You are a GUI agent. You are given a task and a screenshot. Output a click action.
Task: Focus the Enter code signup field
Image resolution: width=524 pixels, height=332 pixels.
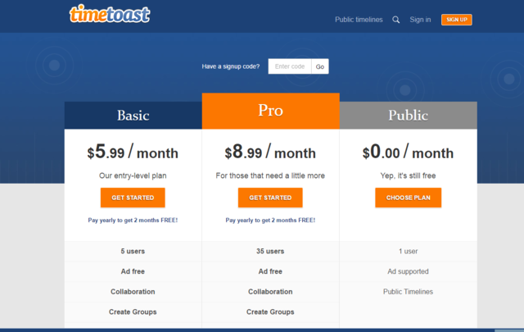point(290,66)
